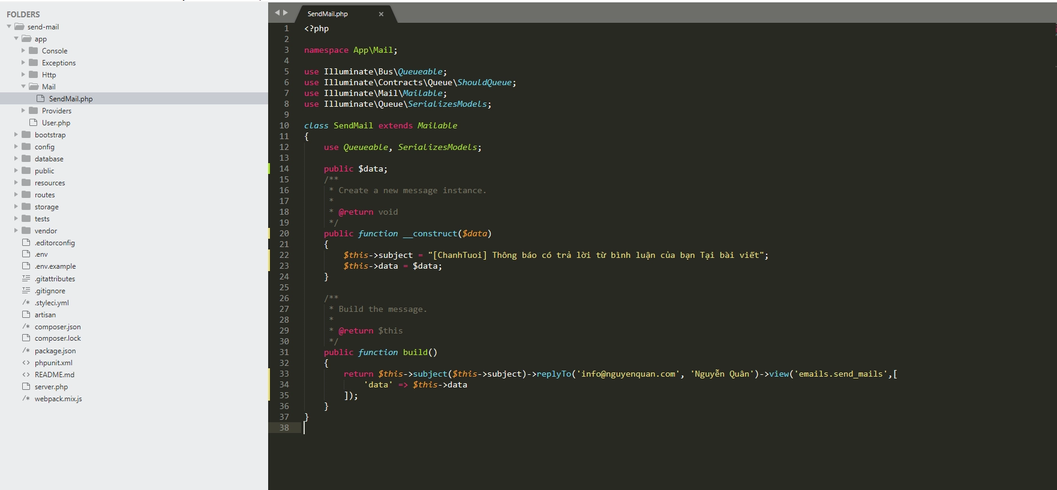Screen dimensions: 1057x490
Task: Click the Console folder icon
Action: tap(34, 51)
